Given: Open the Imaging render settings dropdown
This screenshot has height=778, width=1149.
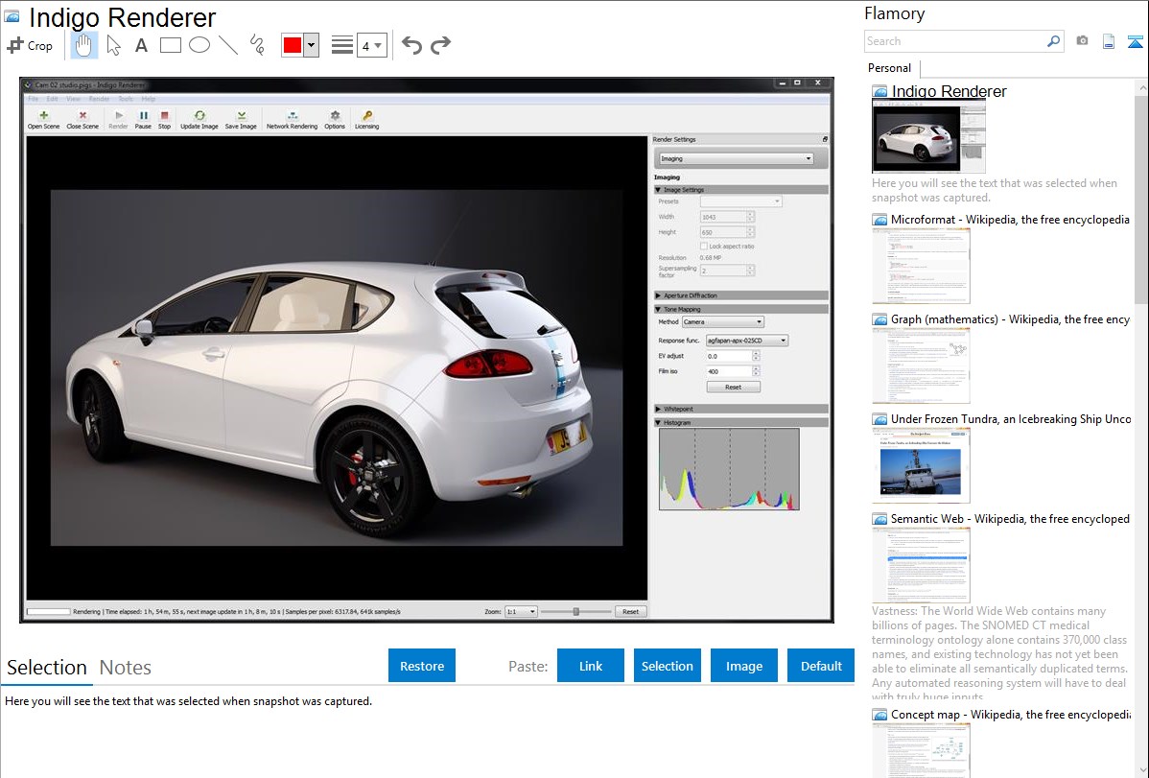Looking at the screenshot, I should 736,158.
